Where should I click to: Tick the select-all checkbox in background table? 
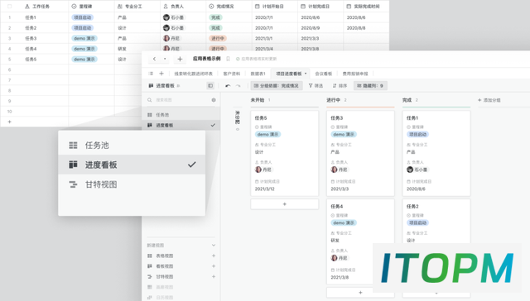[9, 7]
